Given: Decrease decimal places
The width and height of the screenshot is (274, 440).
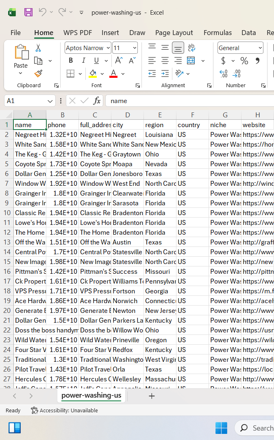Looking at the screenshot, I should pyautogui.click(x=237, y=73).
